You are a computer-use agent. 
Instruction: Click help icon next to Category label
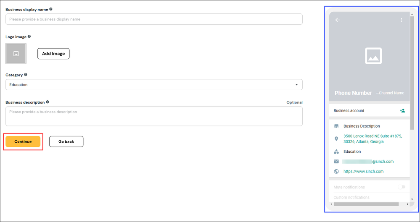(26, 75)
